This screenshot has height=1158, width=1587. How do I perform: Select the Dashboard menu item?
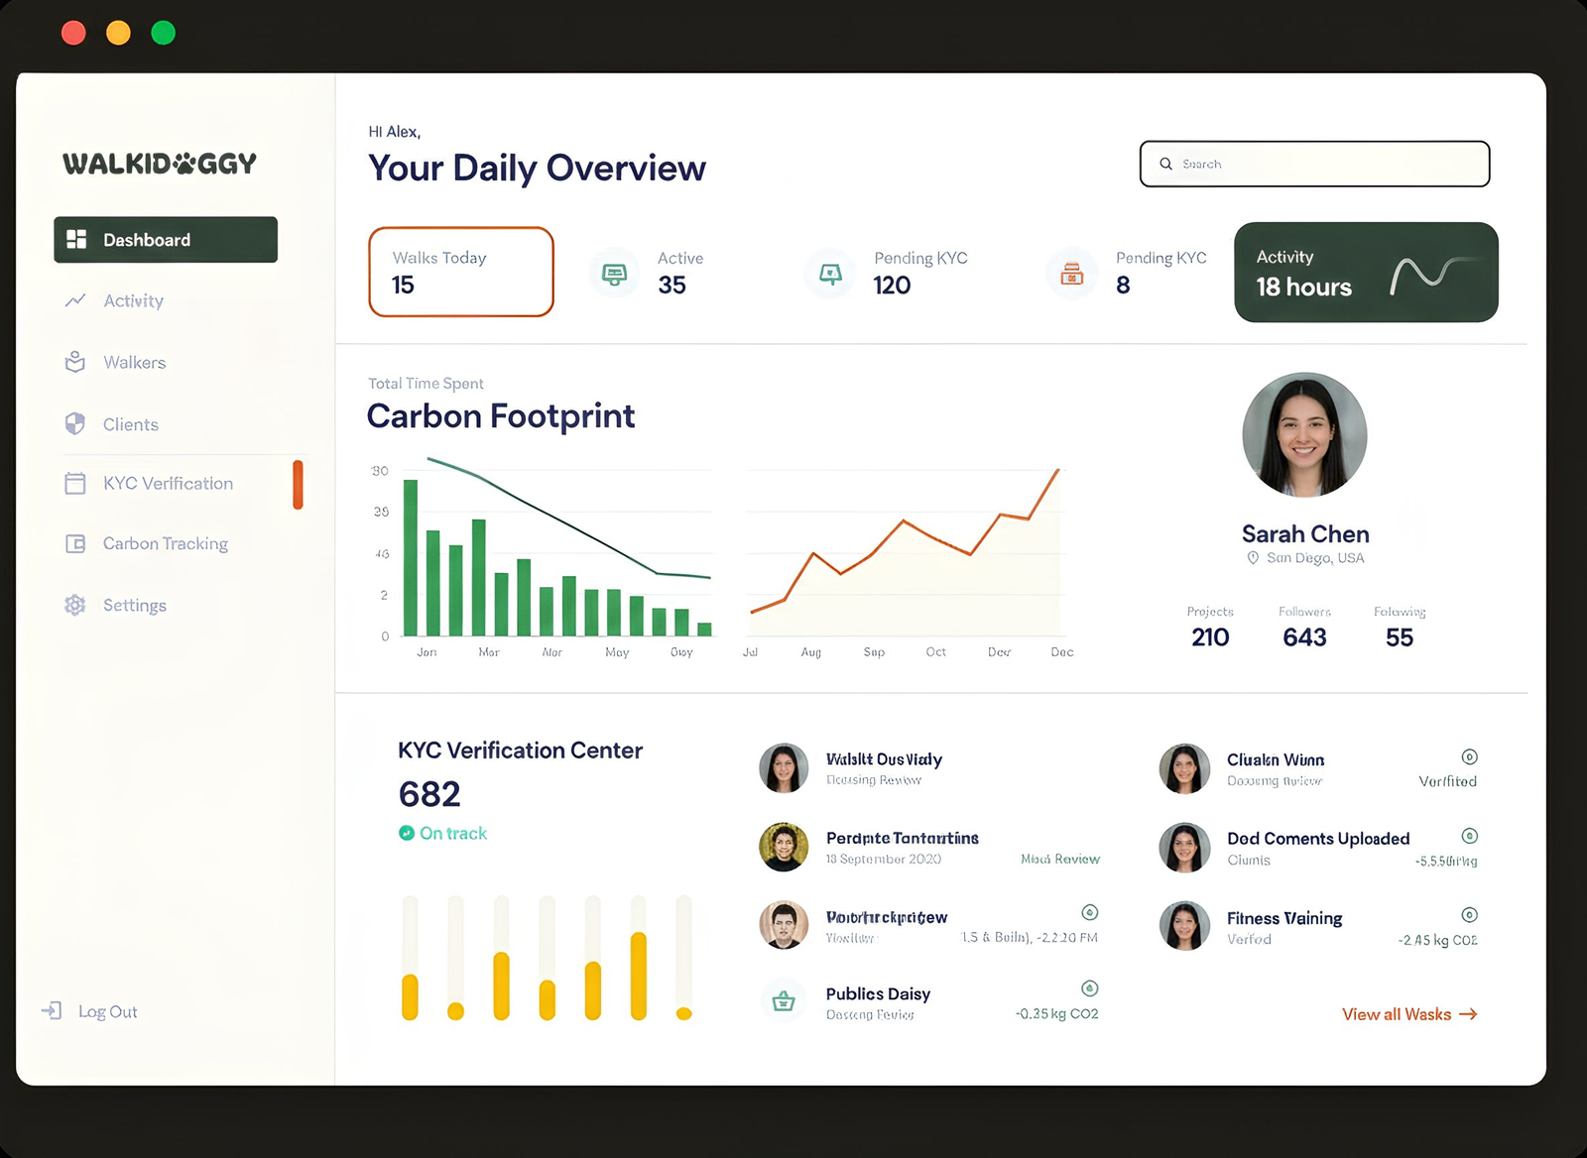166,240
